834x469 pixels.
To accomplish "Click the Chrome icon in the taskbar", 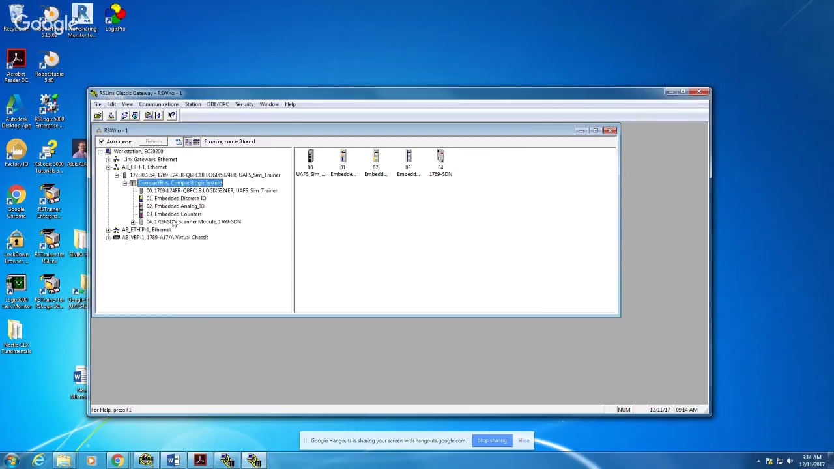I will [117, 461].
